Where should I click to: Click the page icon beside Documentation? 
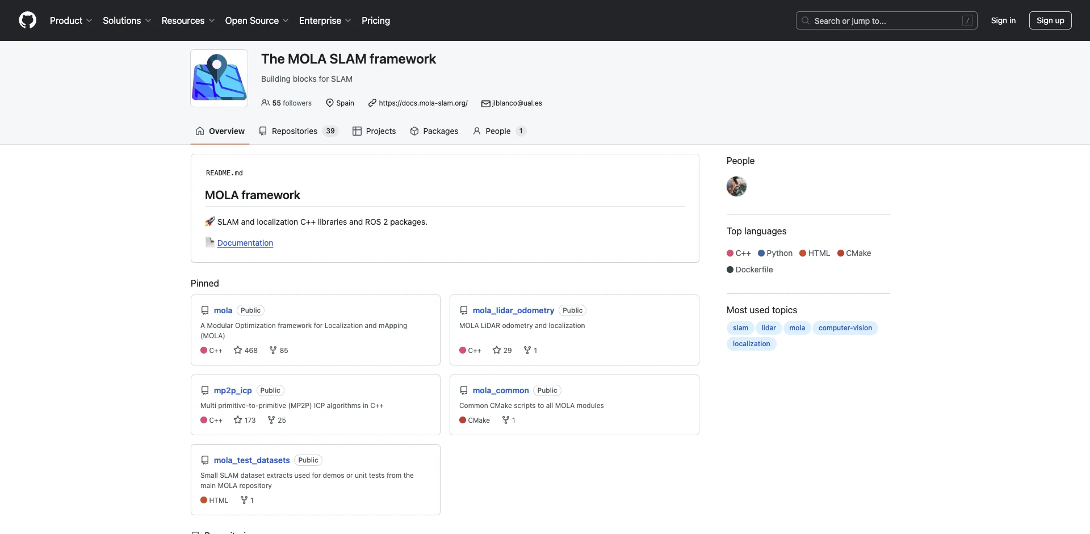point(210,242)
